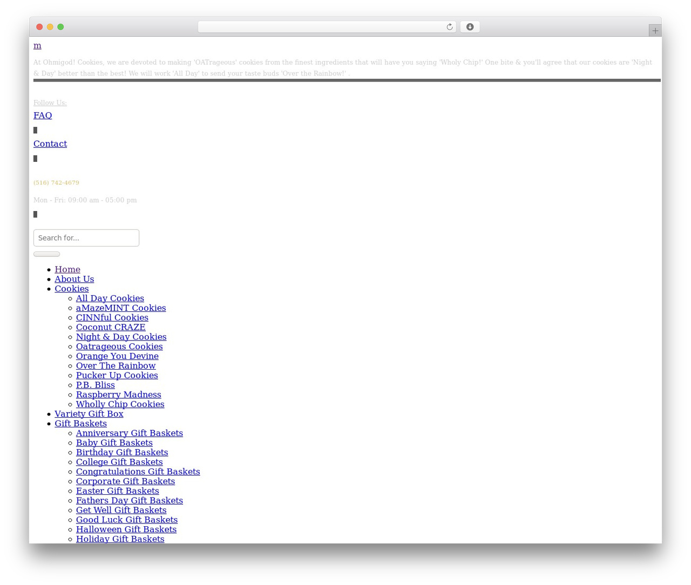This screenshot has width=691, height=585.
Task: Choose Holiday Gift Baskets
Action: click(120, 539)
